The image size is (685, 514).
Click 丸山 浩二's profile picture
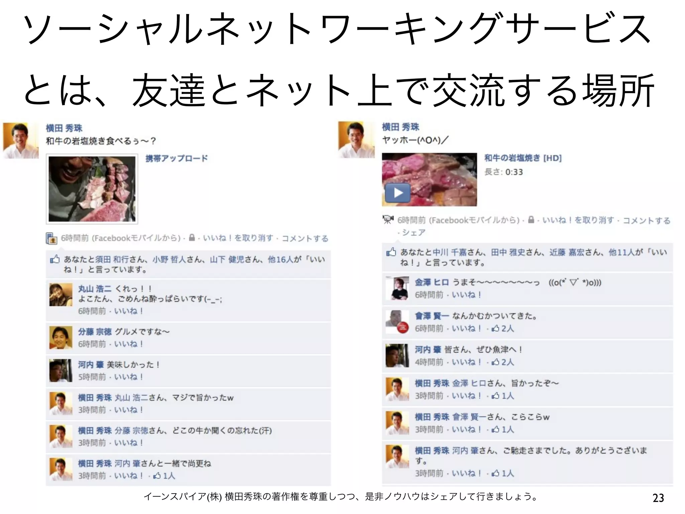[x=61, y=294]
